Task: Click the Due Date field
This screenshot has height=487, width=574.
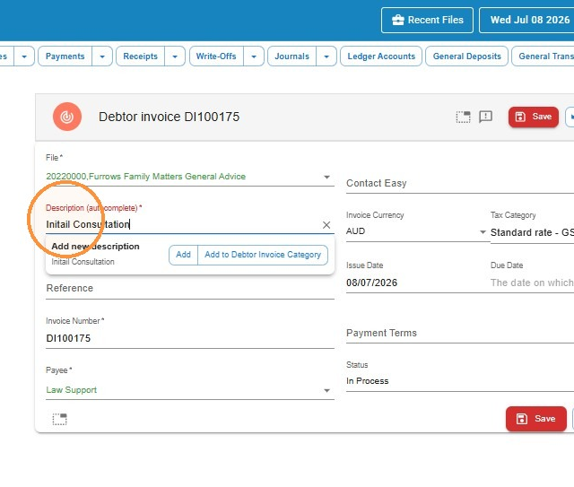Action: pyautogui.click(x=532, y=283)
